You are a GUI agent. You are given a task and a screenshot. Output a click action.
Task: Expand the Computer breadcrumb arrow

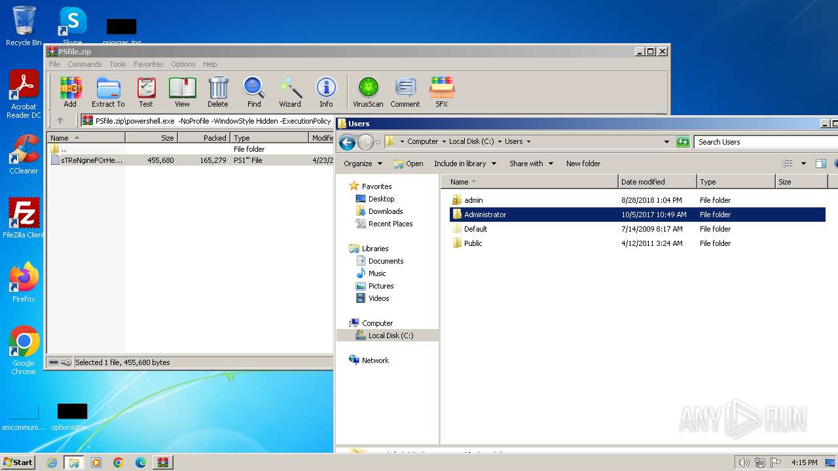(x=443, y=142)
